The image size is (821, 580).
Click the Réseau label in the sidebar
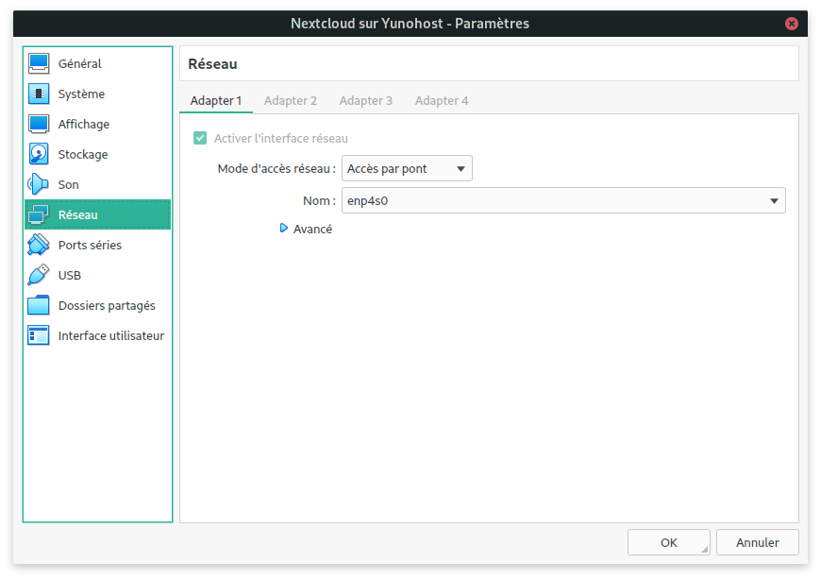[x=78, y=214]
